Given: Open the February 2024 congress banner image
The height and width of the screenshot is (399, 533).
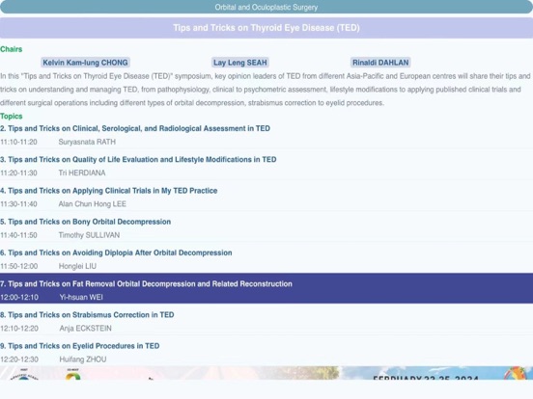Looking at the screenshot, I should 266,373.
